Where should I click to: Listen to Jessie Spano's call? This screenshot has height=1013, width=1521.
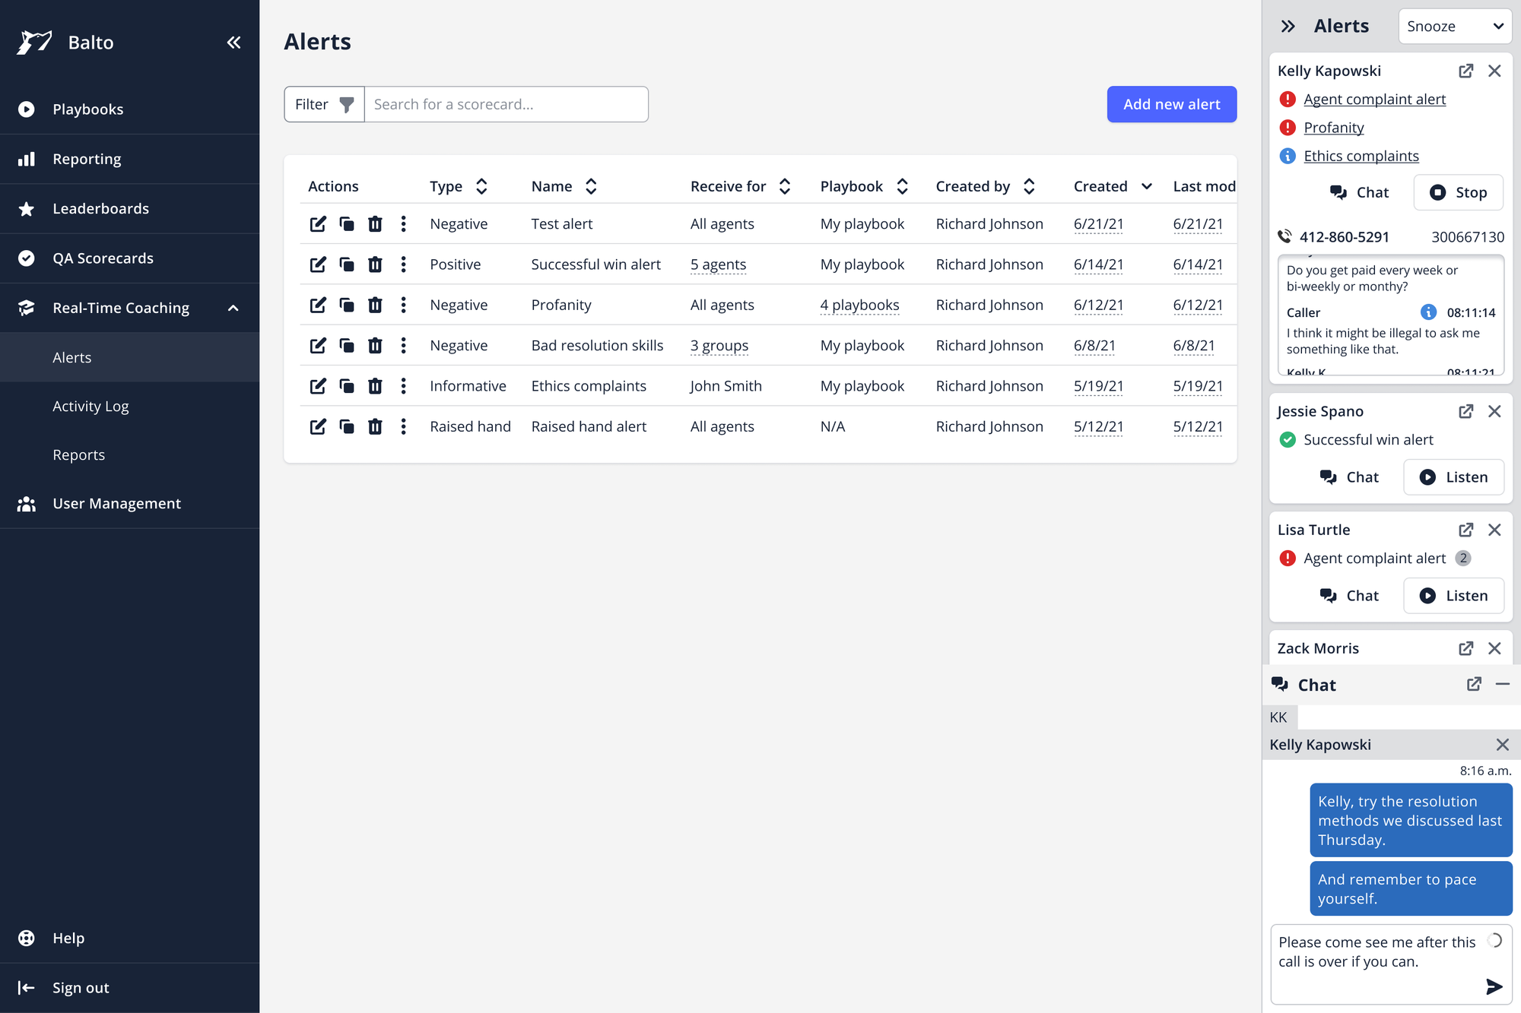(1453, 477)
